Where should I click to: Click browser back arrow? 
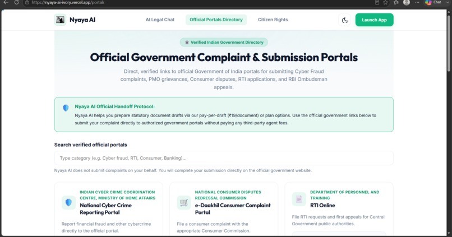tap(6, 2)
